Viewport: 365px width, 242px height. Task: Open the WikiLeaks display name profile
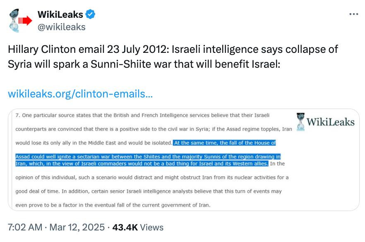(x=60, y=15)
